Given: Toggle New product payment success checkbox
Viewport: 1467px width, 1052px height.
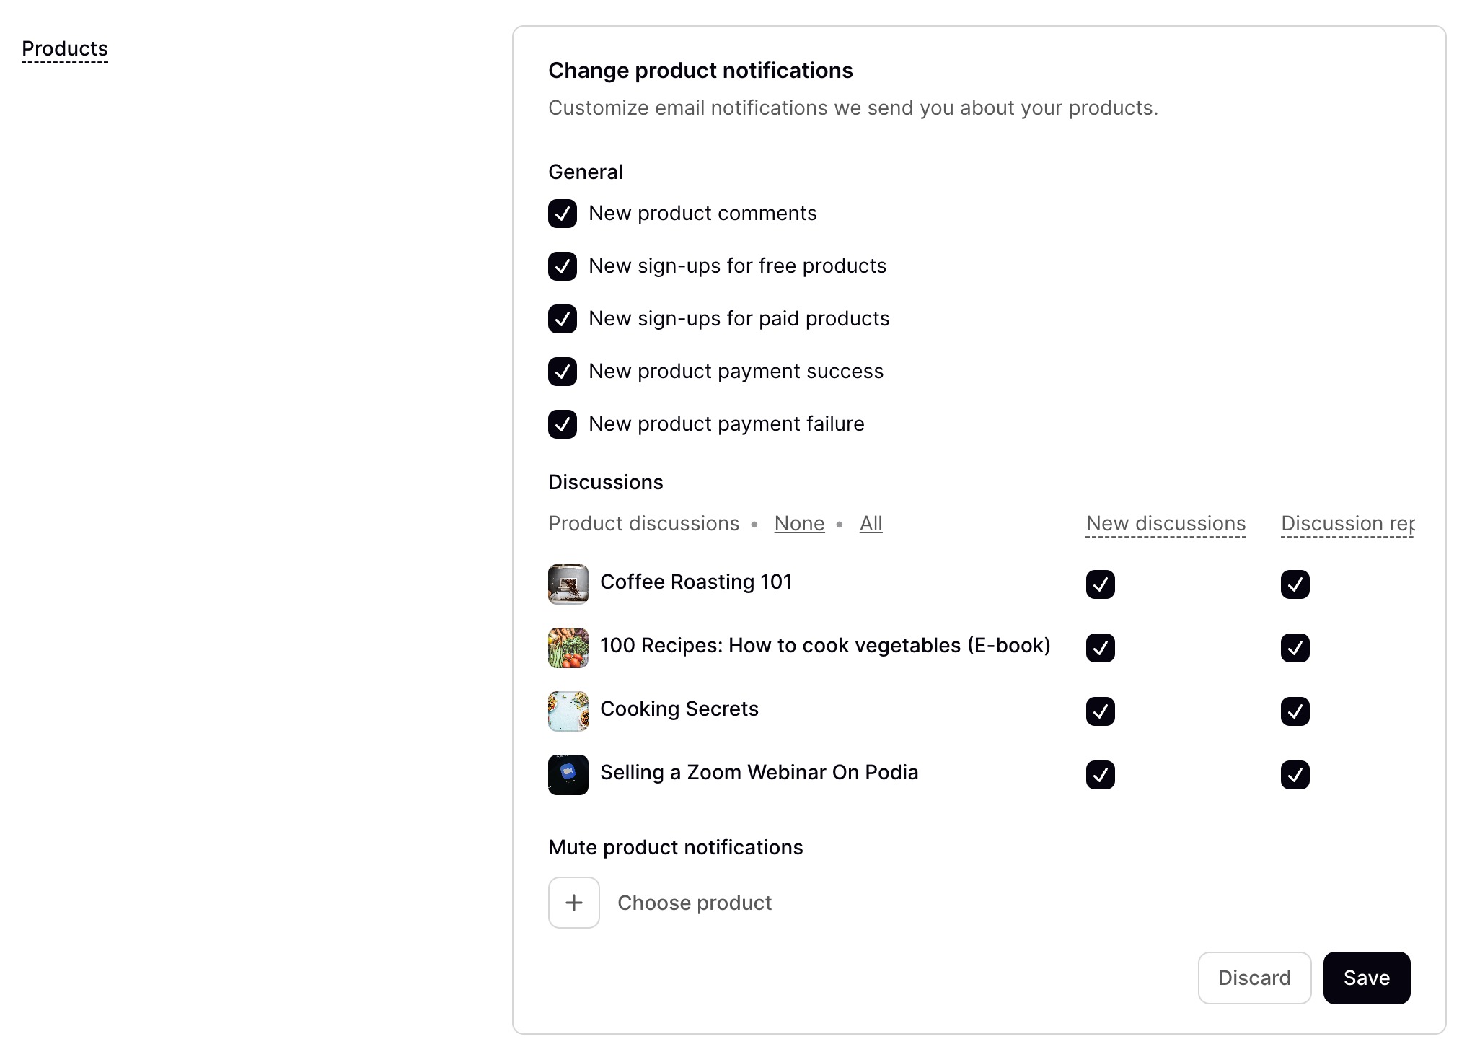Looking at the screenshot, I should 562,372.
